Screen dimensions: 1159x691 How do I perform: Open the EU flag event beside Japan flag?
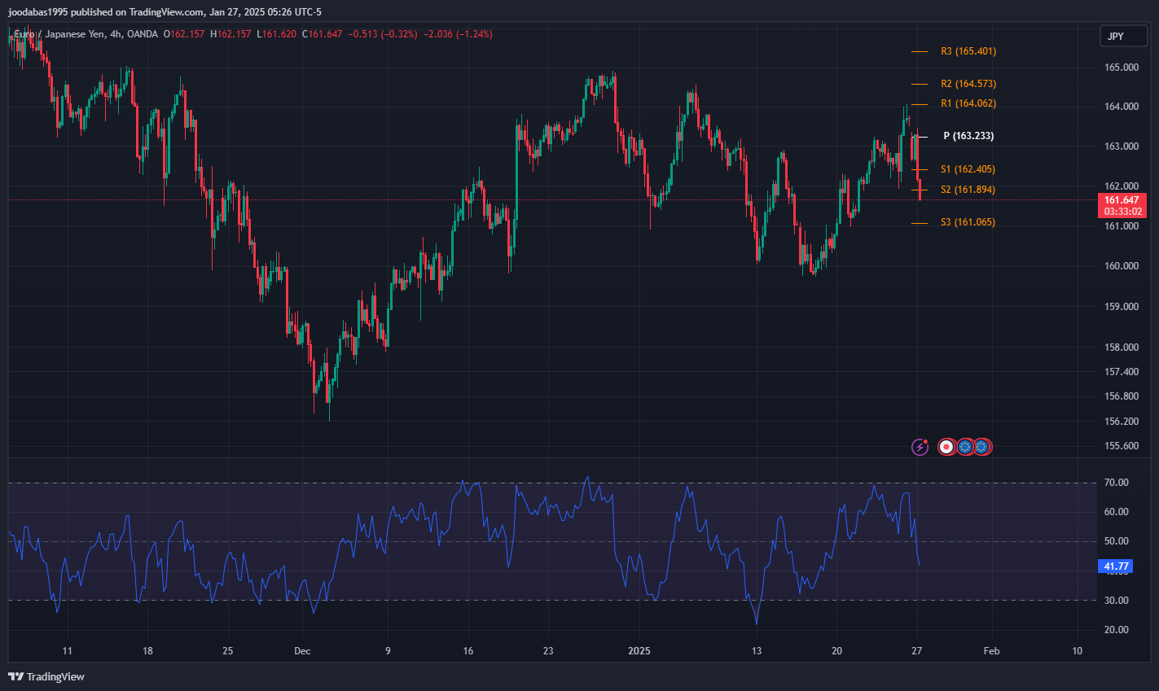[965, 446]
